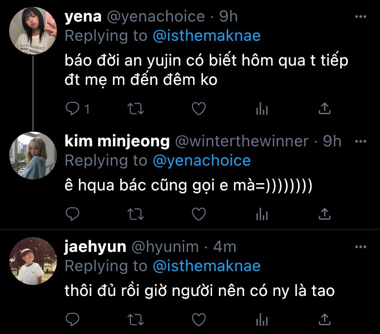380x334 pixels.
Task: Open @isthemaknae link in jaehyun's reply
Action: click(x=206, y=266)
